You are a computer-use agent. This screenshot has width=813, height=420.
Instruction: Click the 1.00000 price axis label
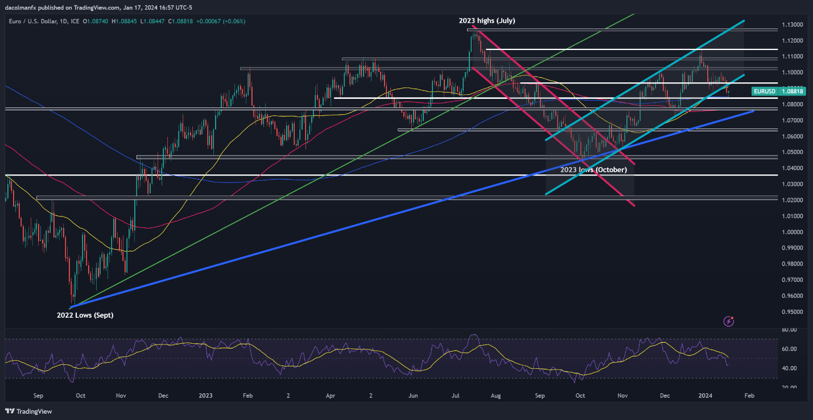click(791, 232)
